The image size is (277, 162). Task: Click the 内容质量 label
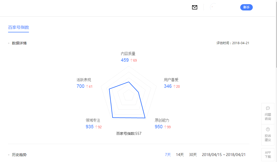pyautogui.click(x=128, y=54)
